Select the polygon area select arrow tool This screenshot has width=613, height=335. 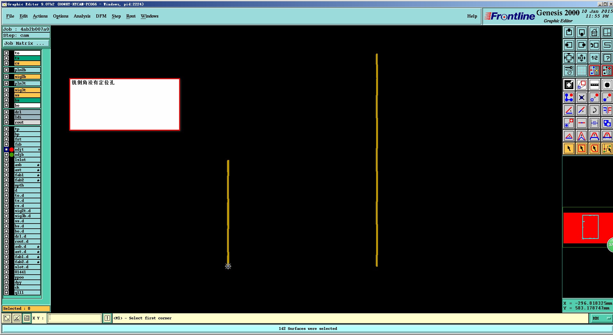594,148
